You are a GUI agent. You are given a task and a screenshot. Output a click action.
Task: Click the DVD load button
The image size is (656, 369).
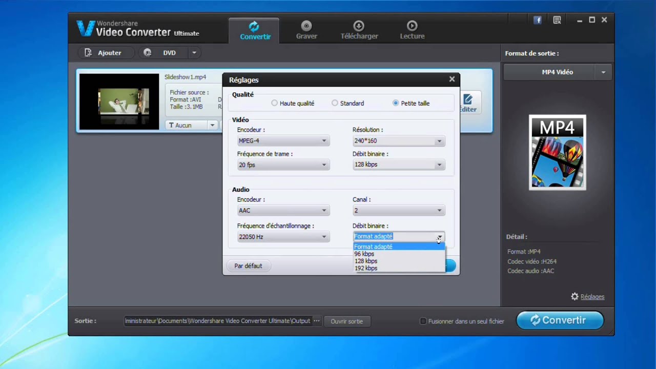pos(163,53)
